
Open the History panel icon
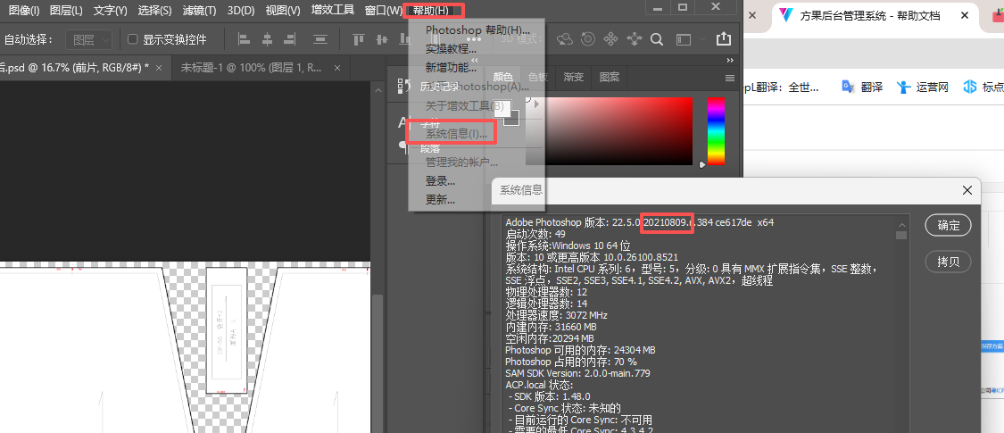pyautogui.click(x=404, y=85)
